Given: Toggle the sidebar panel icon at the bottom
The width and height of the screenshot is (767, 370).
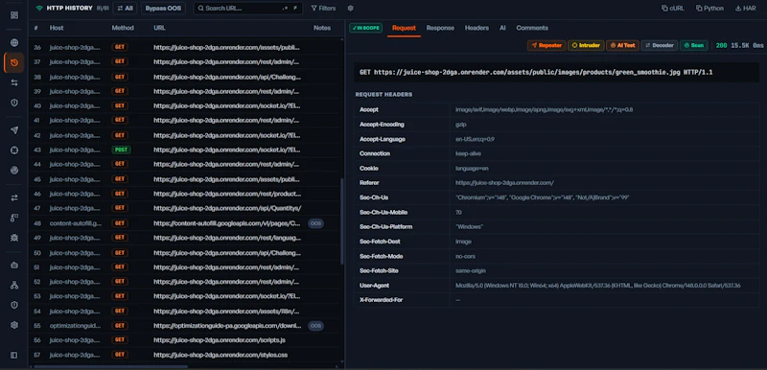Looking at the screenshot, I should (x=14, y=356).
